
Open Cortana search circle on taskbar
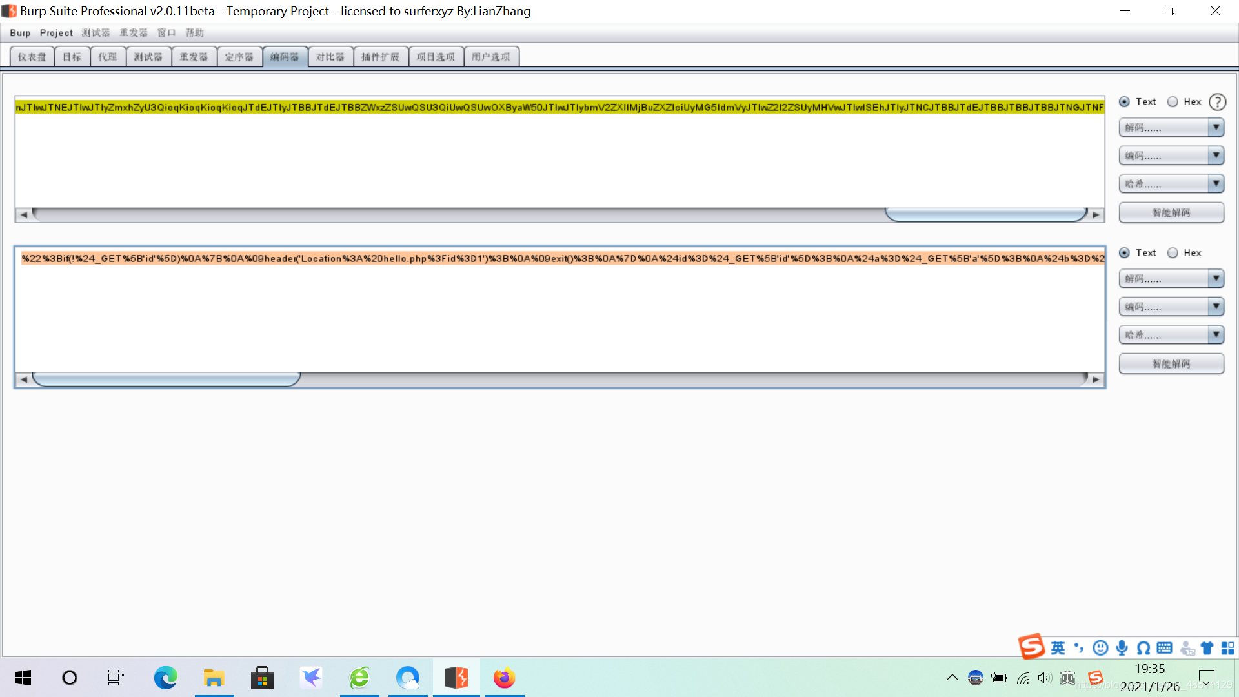pyautogui.click(x=70, y=678)
